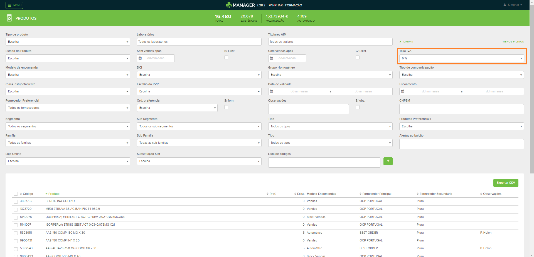Tick the S/ Exist. checkbox
The width and height of the screenshot is (534, 257).
(x=226, y=57)
